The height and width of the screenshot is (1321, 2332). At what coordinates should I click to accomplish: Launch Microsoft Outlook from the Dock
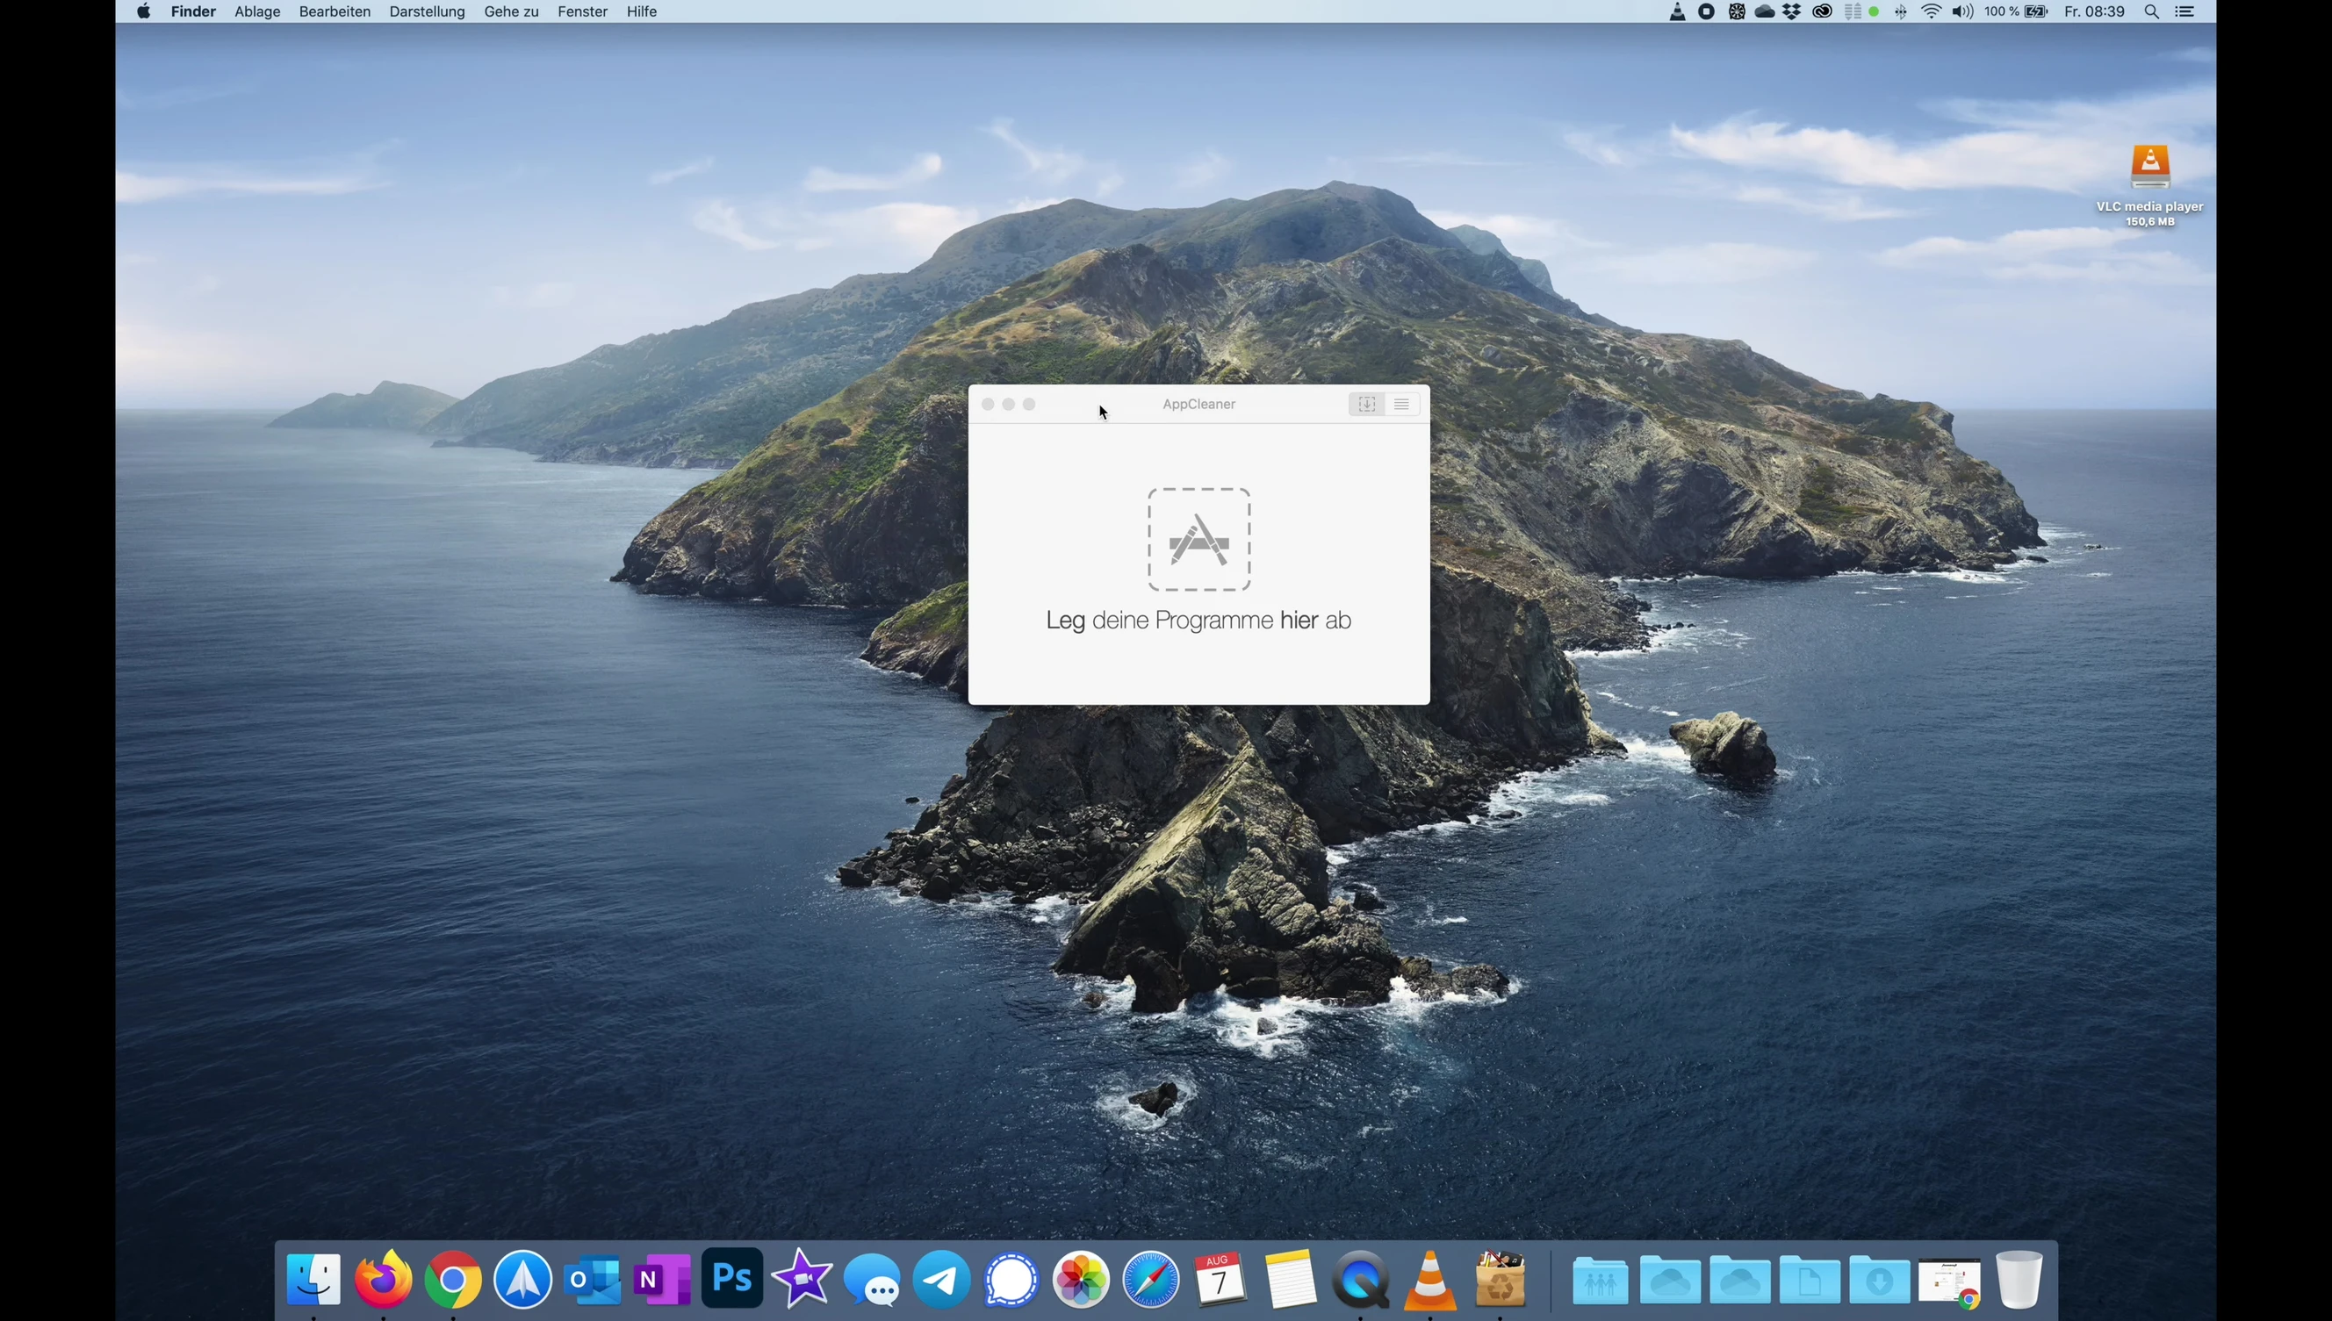tap(593, 1279)
